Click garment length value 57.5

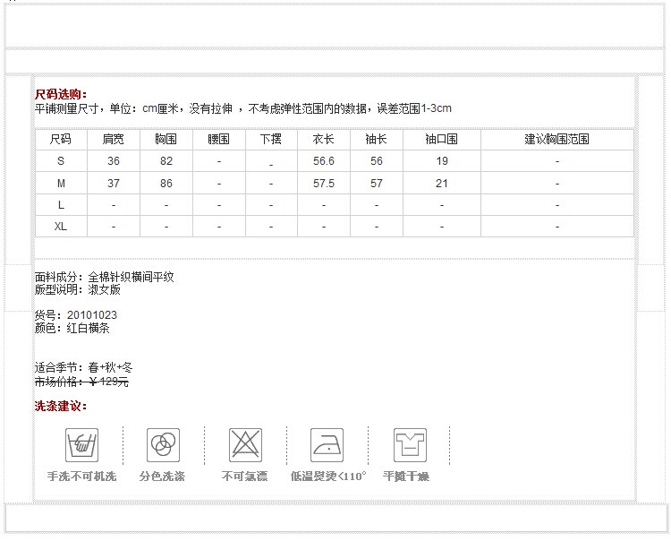(x=324, y=184)
